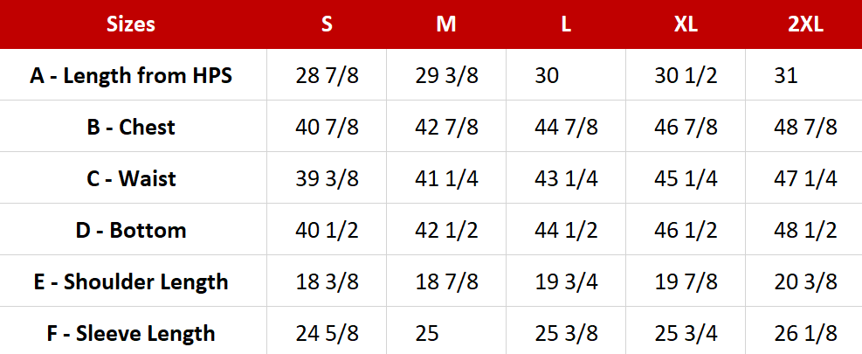Viewport: 862px width, 354px height.
Task: Select the 42 7/8 chest value for M
Action: coord(446,127)
